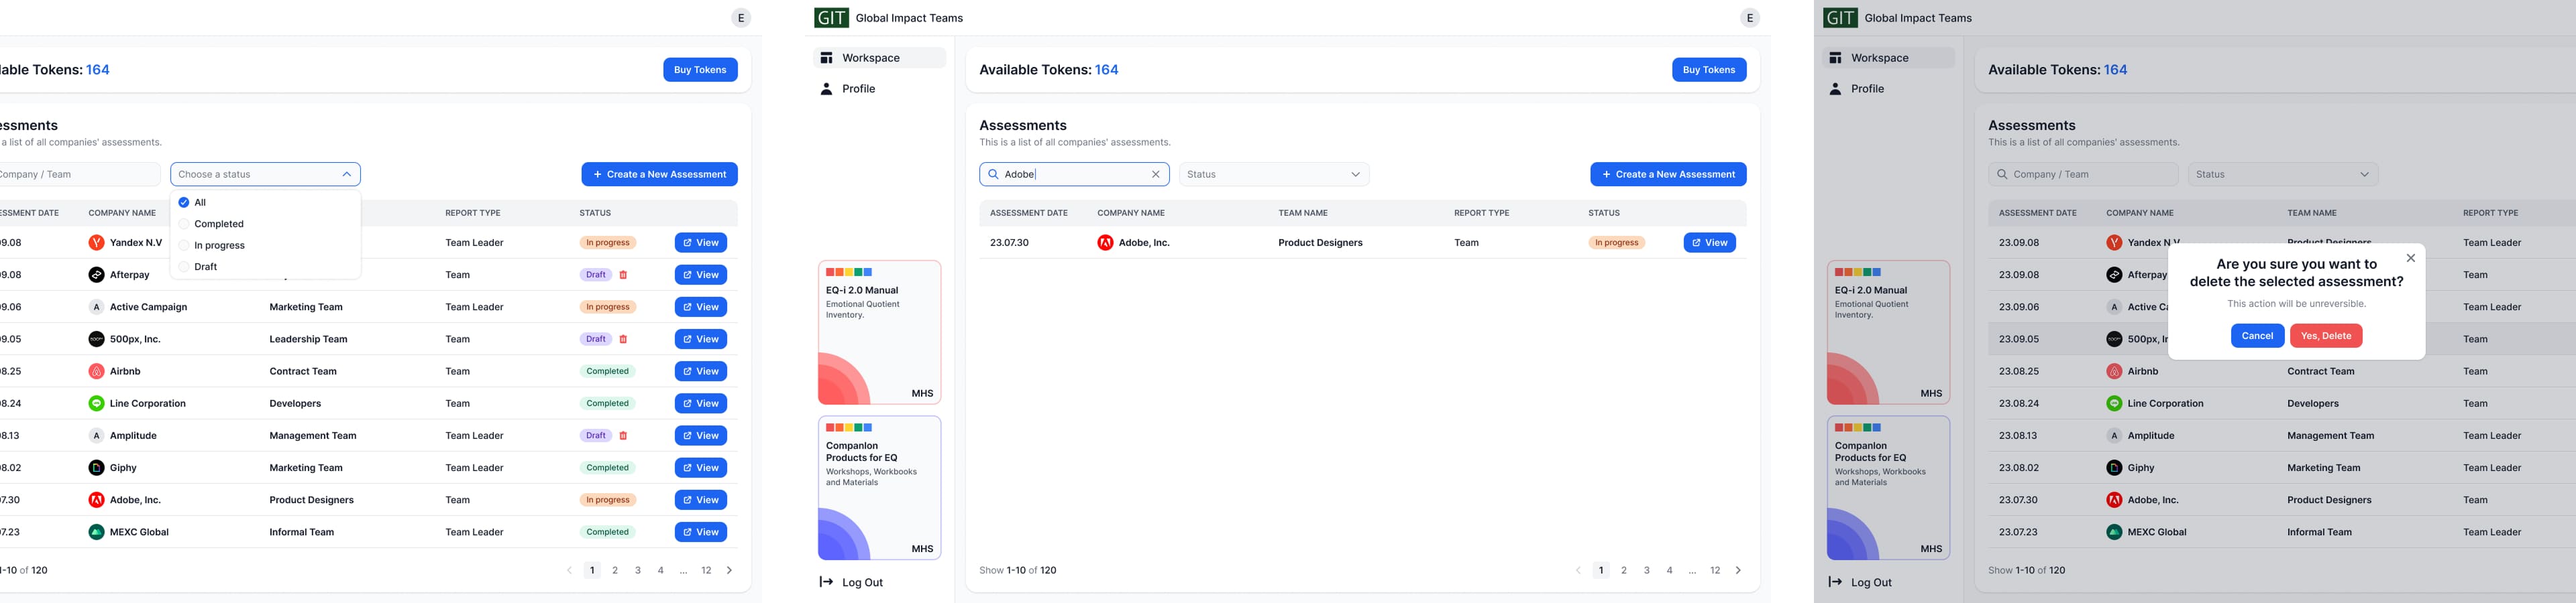
Task: Click the Adobe logo in the single filtered result row
Action: (1105, 243)
